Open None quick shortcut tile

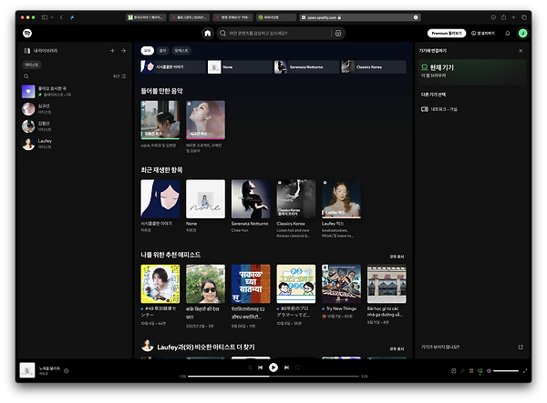(240, 66)
